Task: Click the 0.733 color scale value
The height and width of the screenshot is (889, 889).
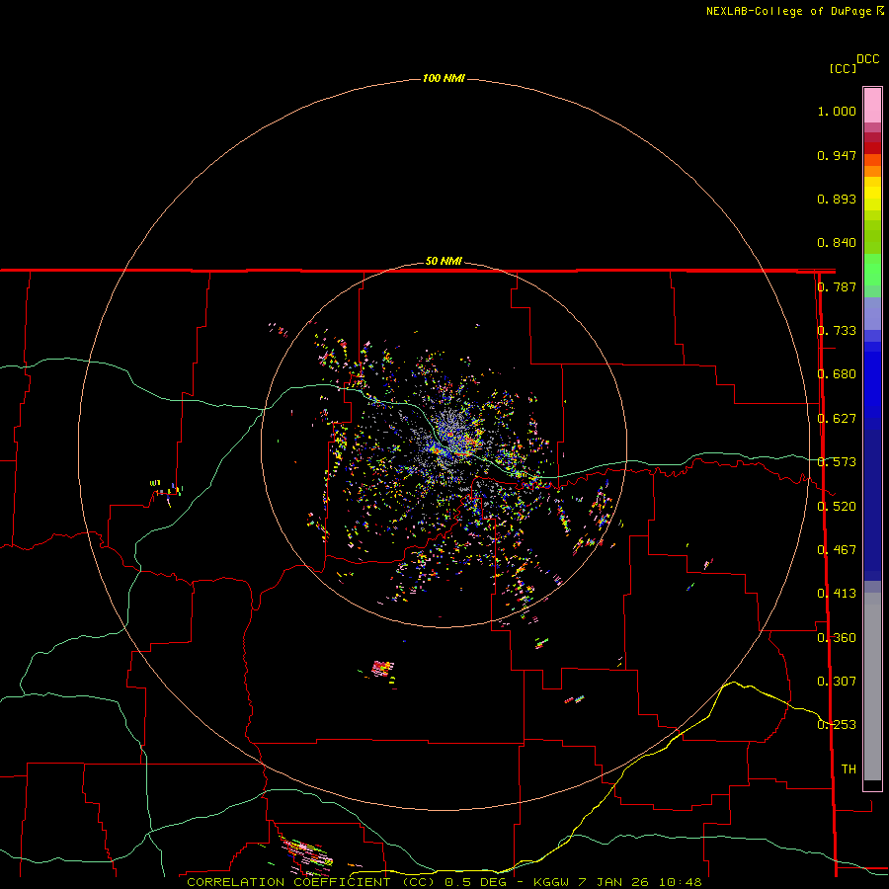Action: 837,331
